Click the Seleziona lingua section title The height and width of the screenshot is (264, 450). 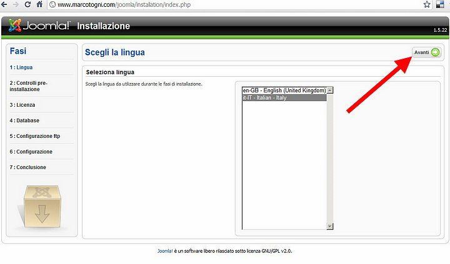tap(110, 72)
